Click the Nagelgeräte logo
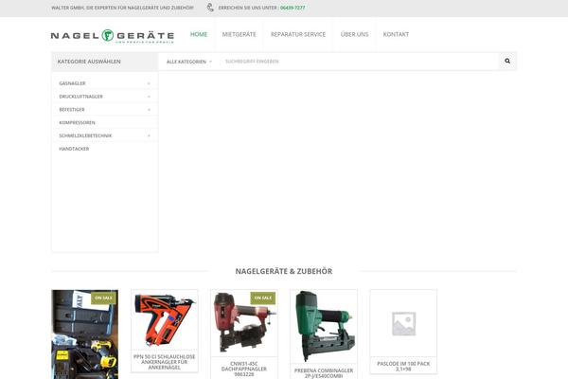 point(113,36)
